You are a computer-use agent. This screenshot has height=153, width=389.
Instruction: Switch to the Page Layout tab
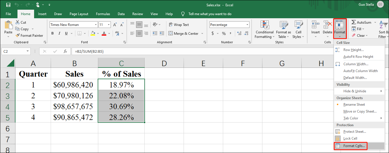[79, 14]
